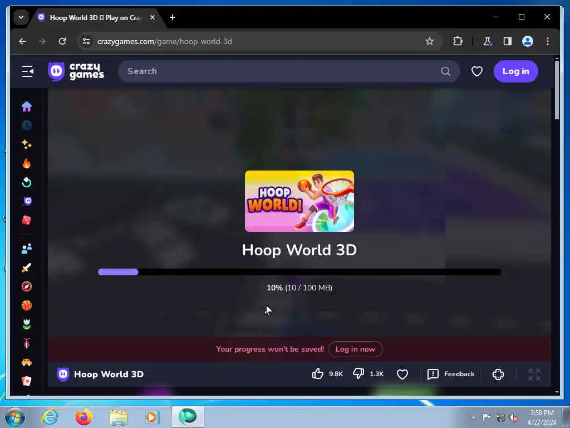570x428 pixels.
Task: Open the taskbar clock and date
Action: click(x=542, y=417)
